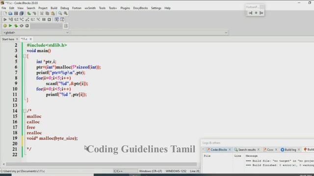Copy selection with the Copy icon
The height and width of the screenshot is (176, 314).
point(47,13)
